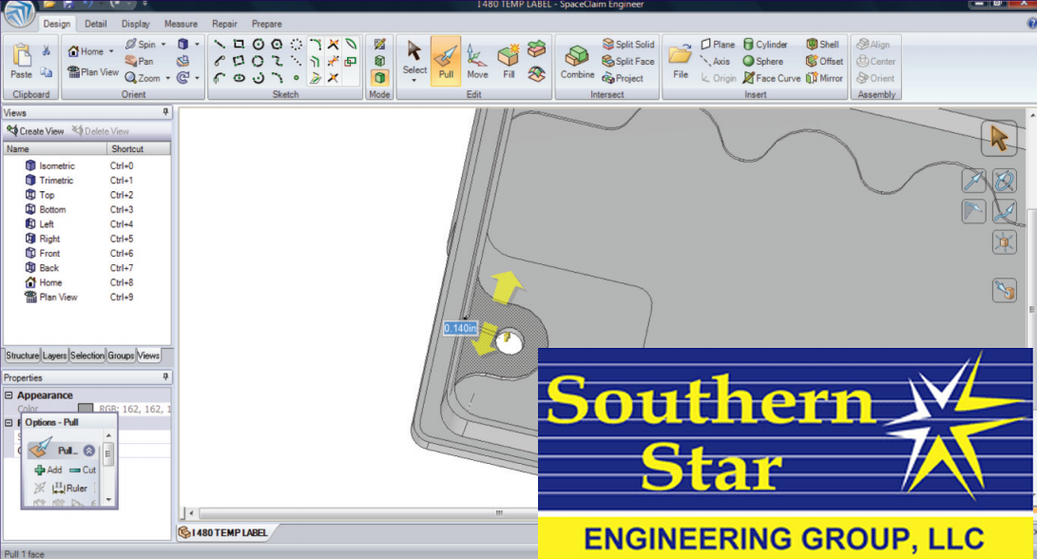Click the Mirror tool

coord(824,78)
